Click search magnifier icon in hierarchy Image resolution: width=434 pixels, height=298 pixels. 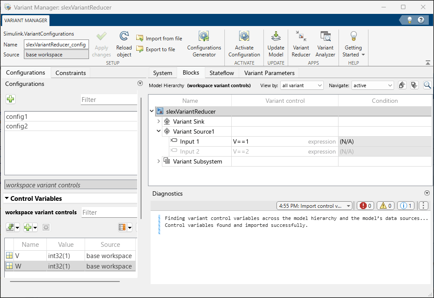pos(427,85)
